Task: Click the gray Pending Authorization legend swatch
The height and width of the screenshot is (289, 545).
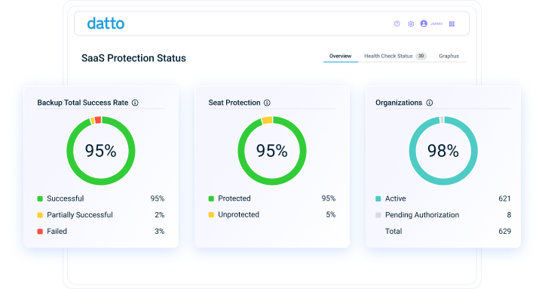Action: pos(378,215)
